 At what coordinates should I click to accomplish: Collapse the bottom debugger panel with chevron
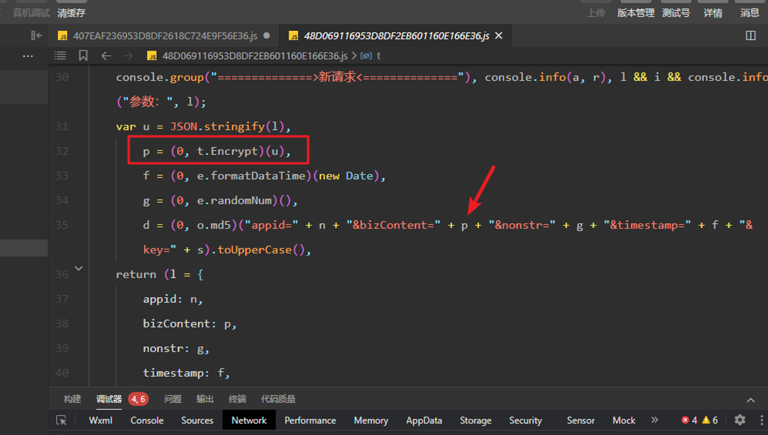click(751, 400)
